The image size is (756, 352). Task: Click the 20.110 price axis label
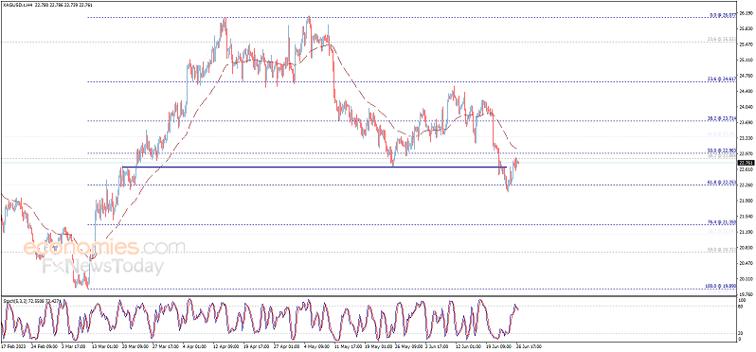click(x=746, y=279)
